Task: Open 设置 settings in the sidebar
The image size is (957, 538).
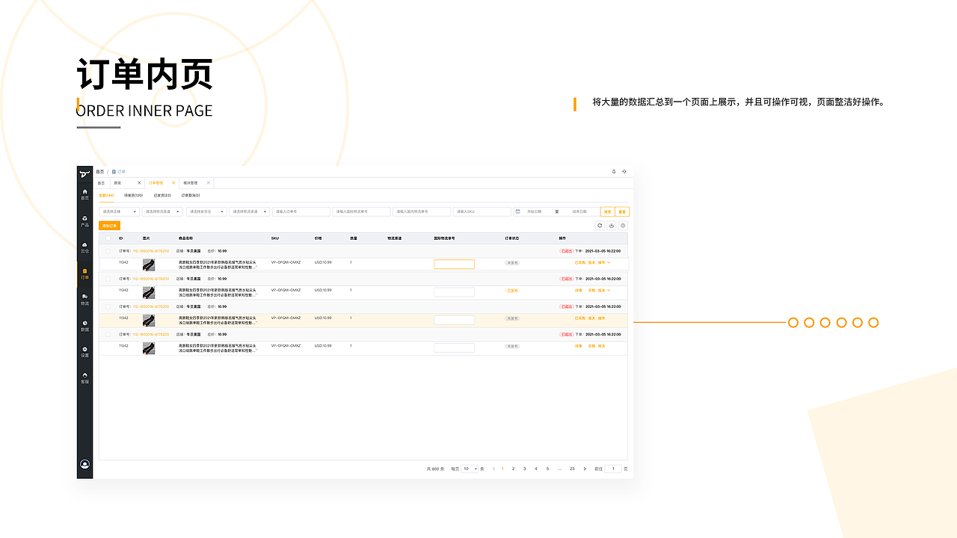Action: pos(84,352)
